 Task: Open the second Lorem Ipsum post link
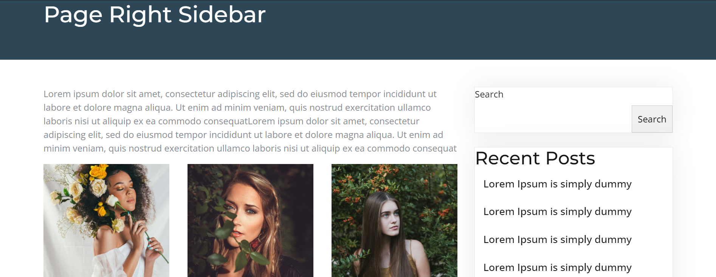click(557, 212)
